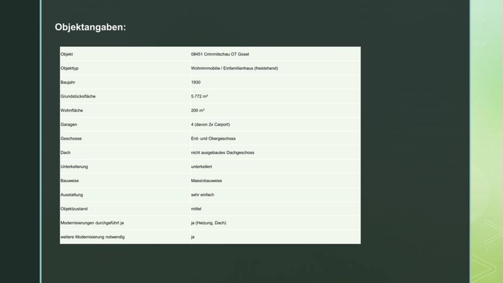
Task: Select the 'Geschosse' row label
Action: 71,138
